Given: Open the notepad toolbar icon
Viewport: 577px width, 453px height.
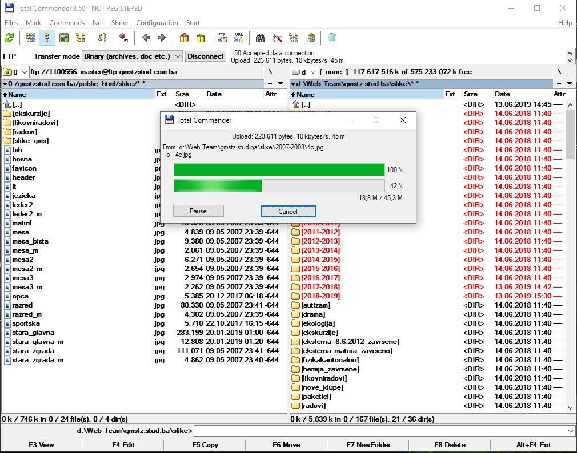Looking at the screenshot, I should point(332,38).
